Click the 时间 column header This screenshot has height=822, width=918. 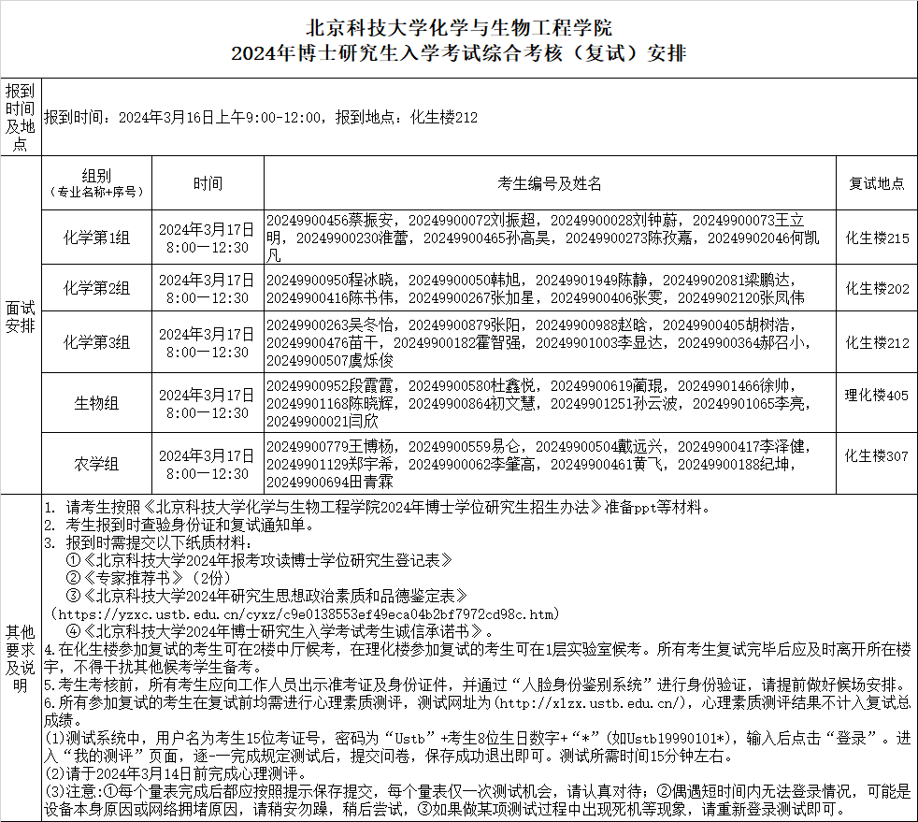[x=208, y=183]
